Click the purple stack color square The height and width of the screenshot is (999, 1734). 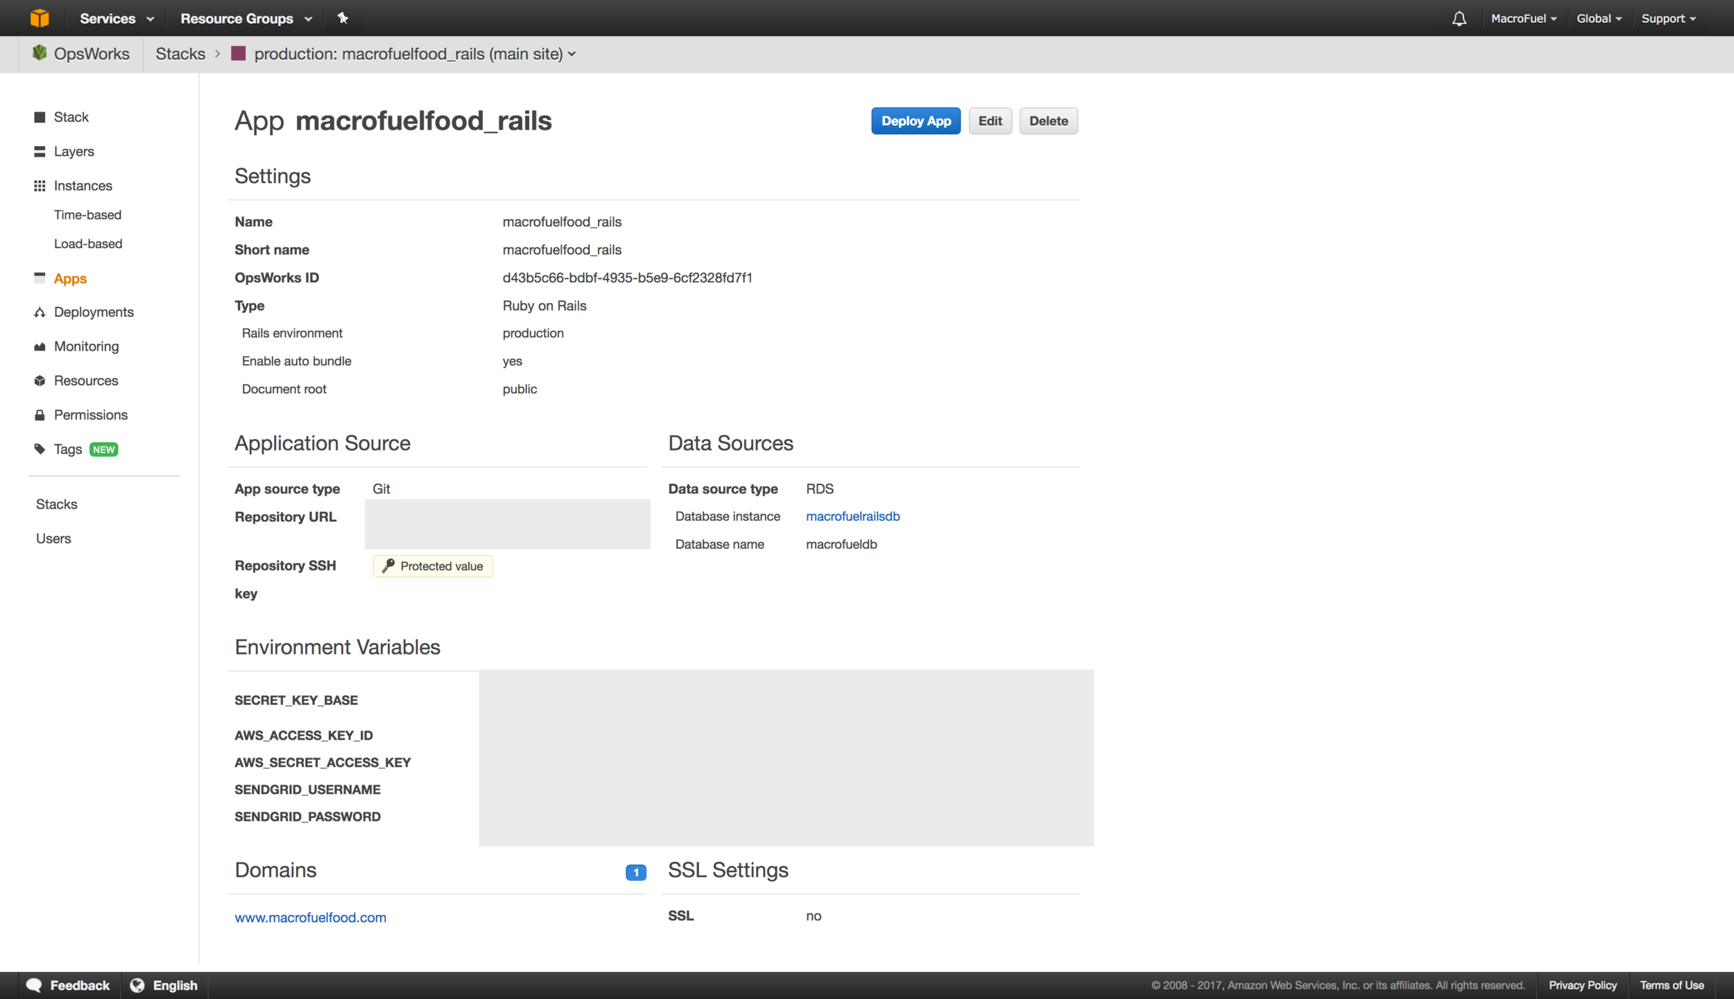pos(238,53)
